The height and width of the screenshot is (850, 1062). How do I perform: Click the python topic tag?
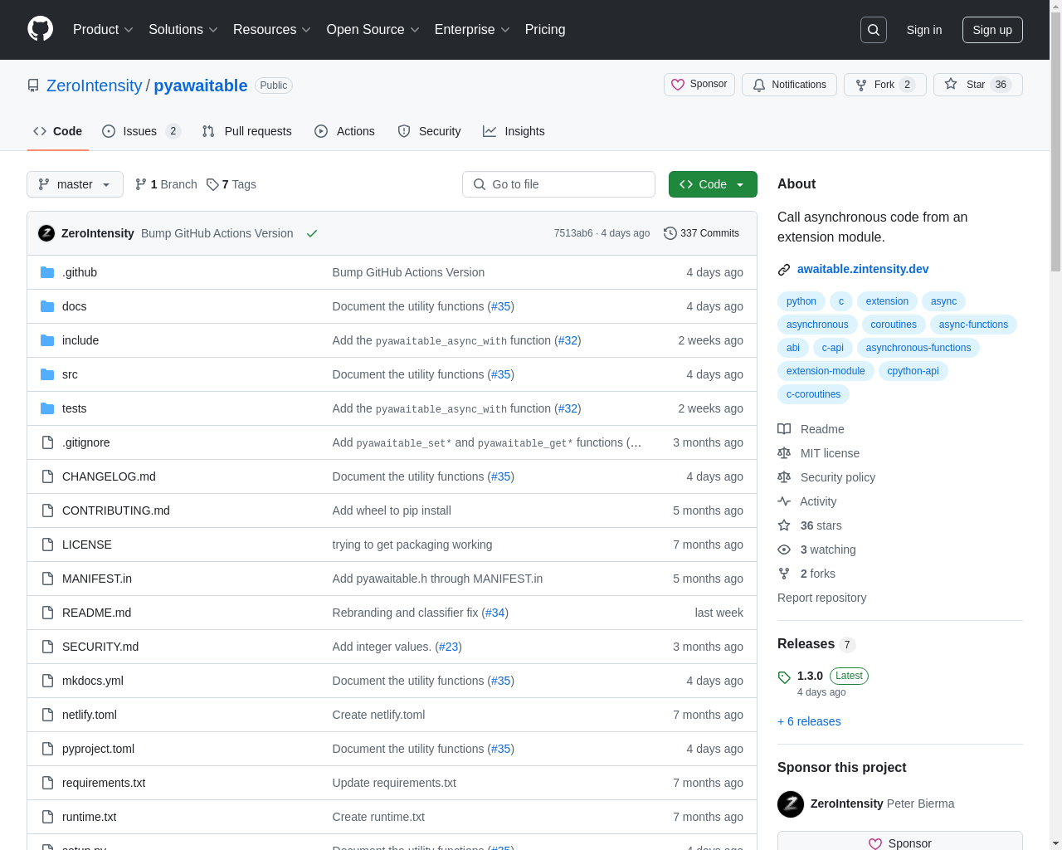[x=801, y=301]
